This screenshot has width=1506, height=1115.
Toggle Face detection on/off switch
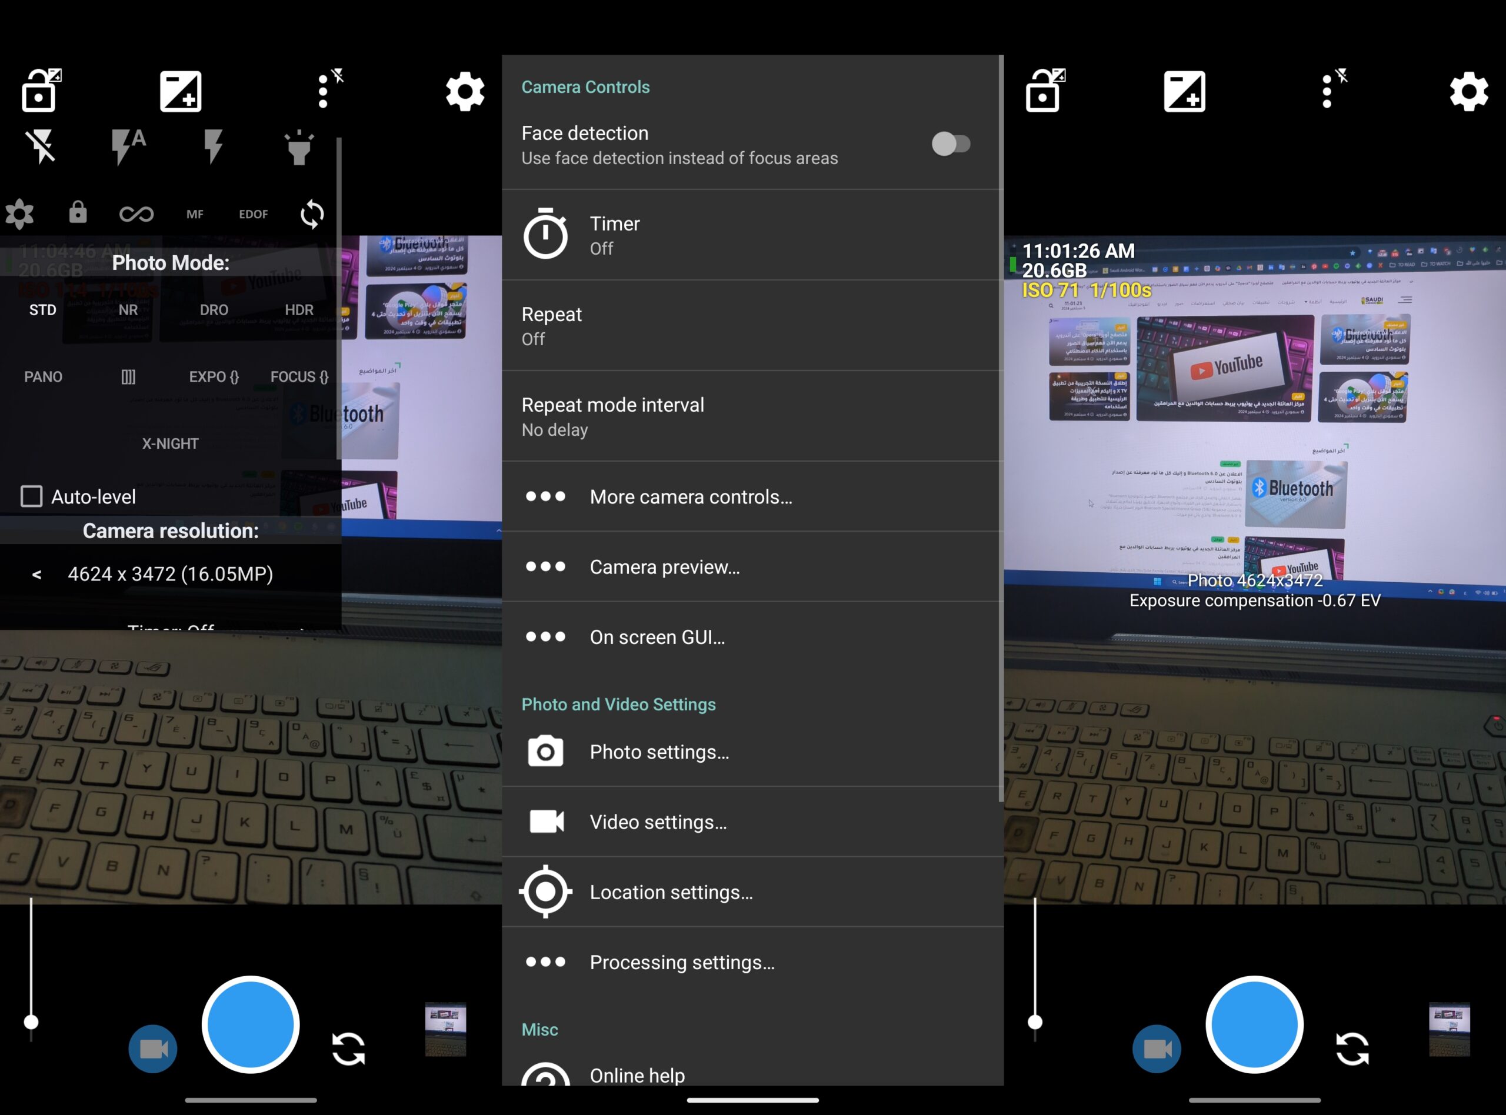pos(951,143)
